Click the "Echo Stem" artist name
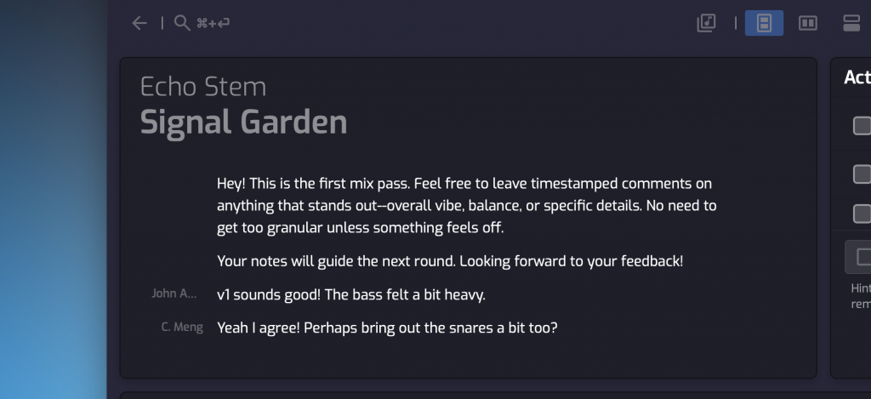Screen dimensions: 871x399 (203, 86)
